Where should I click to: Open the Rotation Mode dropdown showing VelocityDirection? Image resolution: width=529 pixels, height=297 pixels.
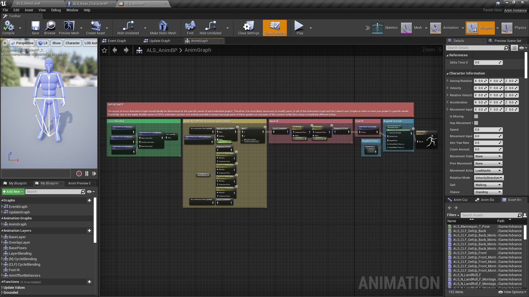click(x=488, y=178)
